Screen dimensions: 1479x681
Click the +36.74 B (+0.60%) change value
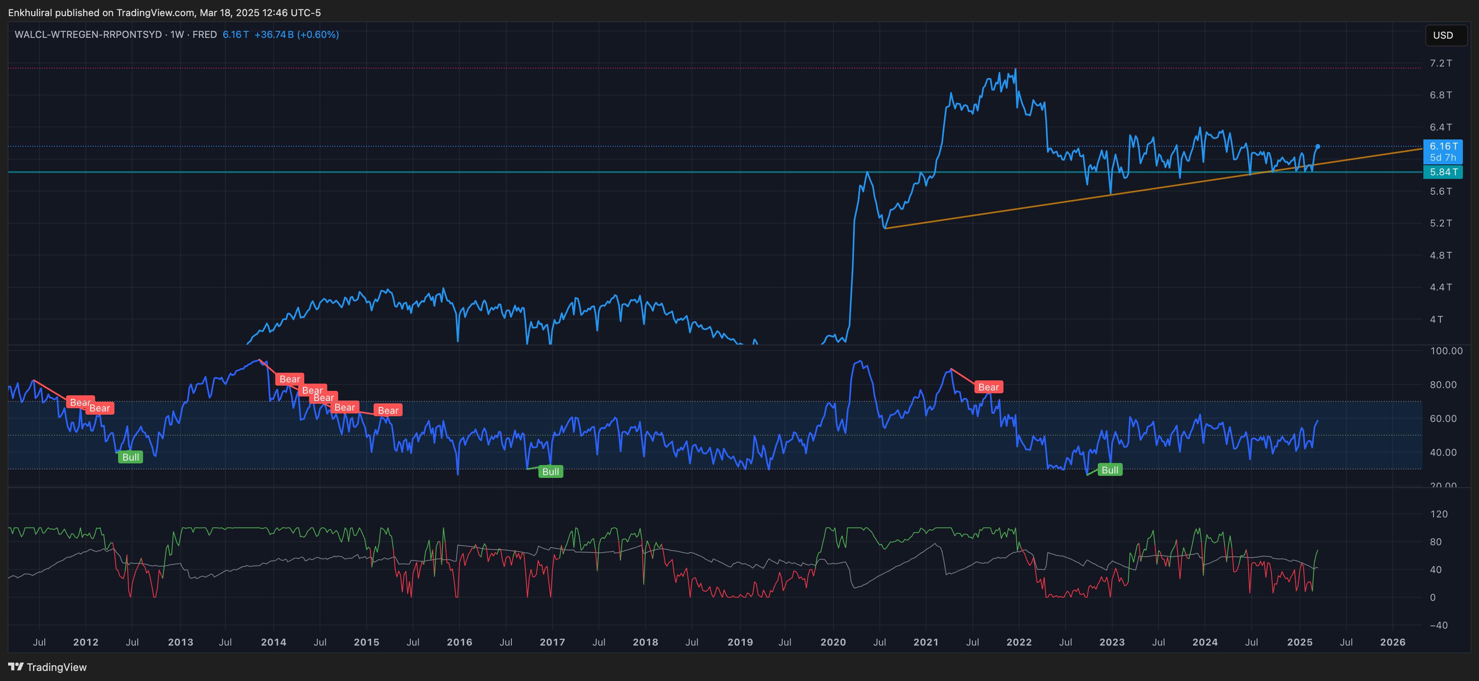296,34
